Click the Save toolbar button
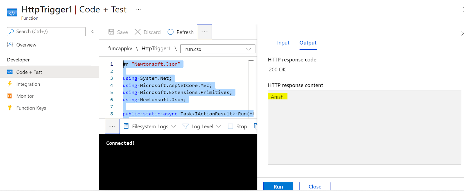 click(x=118, y=32)
